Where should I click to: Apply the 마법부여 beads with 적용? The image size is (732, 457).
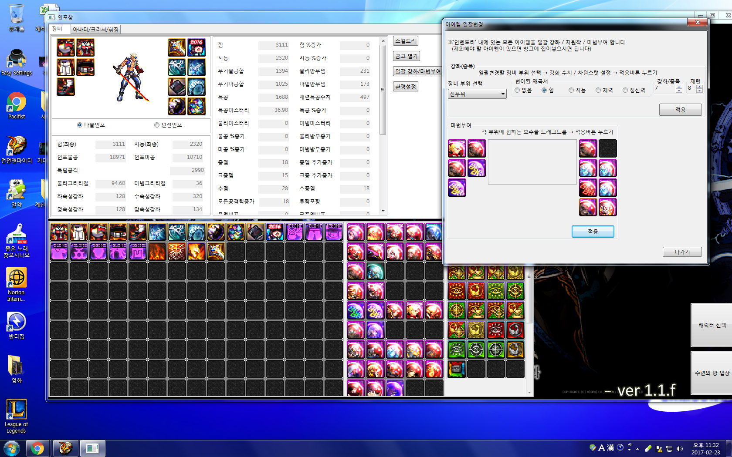(593, 232)
